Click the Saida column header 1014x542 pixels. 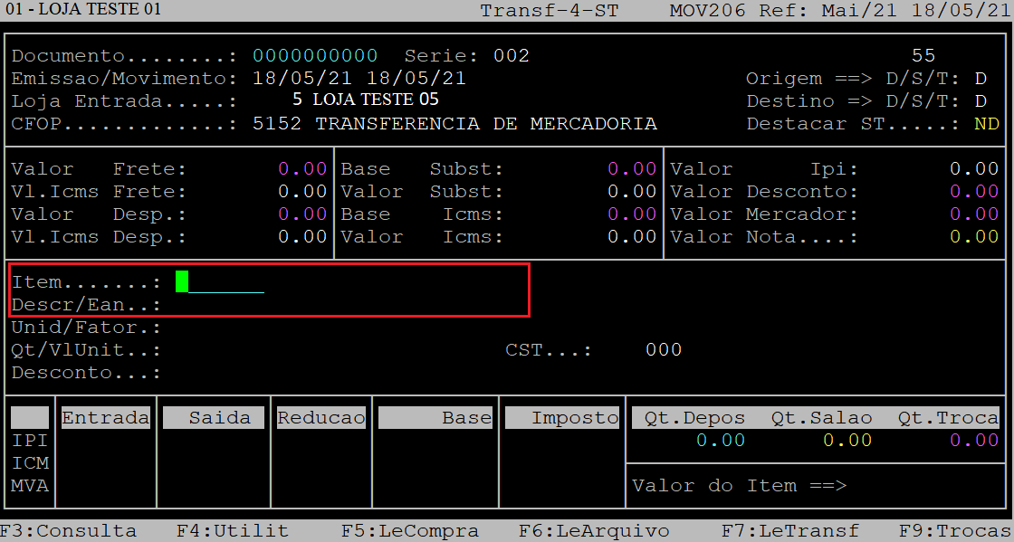pyautogui.click(x=214, y=418)
